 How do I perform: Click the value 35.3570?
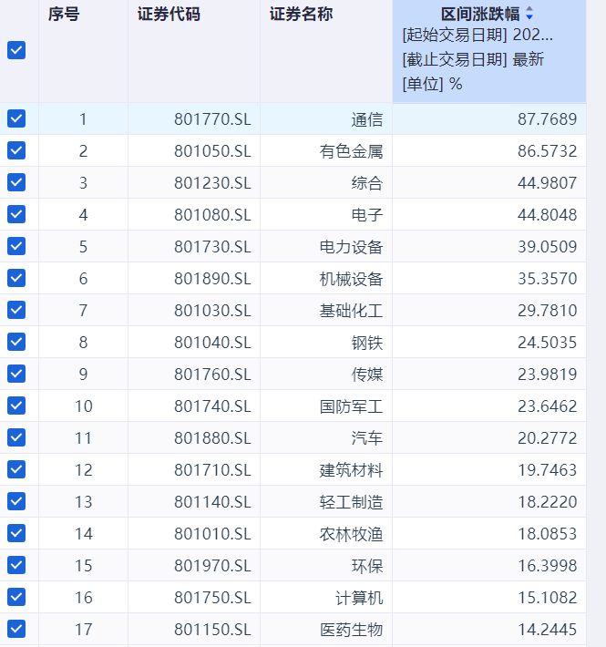[548, 279]
